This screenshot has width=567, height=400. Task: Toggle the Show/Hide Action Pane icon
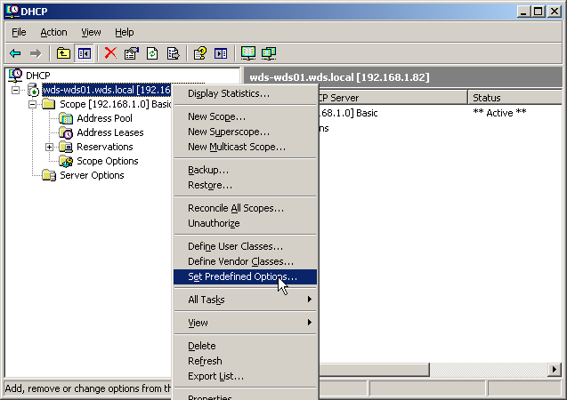click(221, 53)
